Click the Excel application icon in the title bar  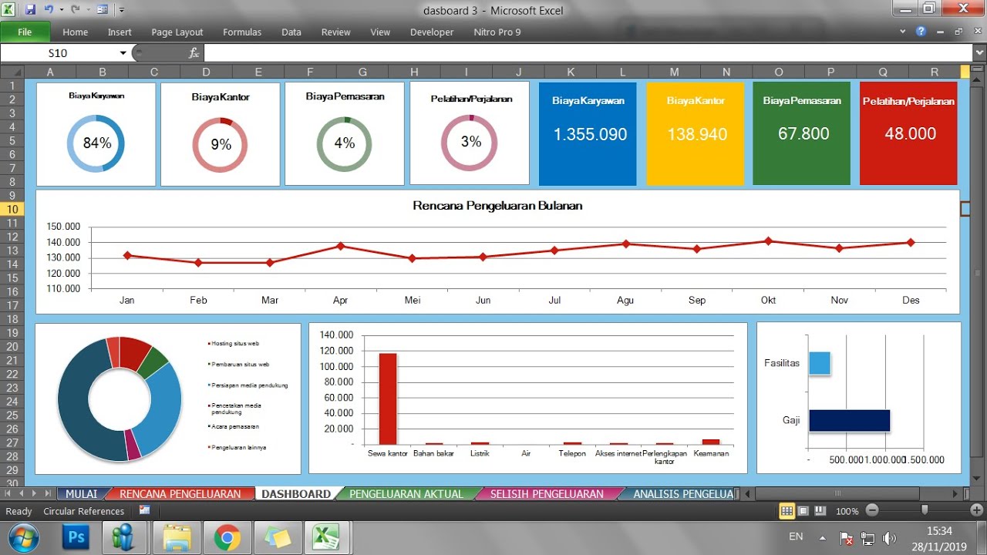point(9,10)
